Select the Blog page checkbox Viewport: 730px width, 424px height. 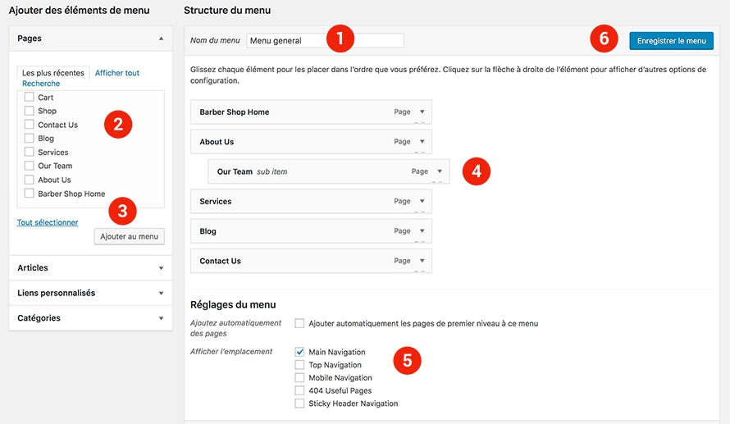30,139
